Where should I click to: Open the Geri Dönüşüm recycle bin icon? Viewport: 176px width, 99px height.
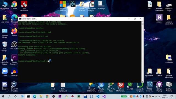[5, 46]
